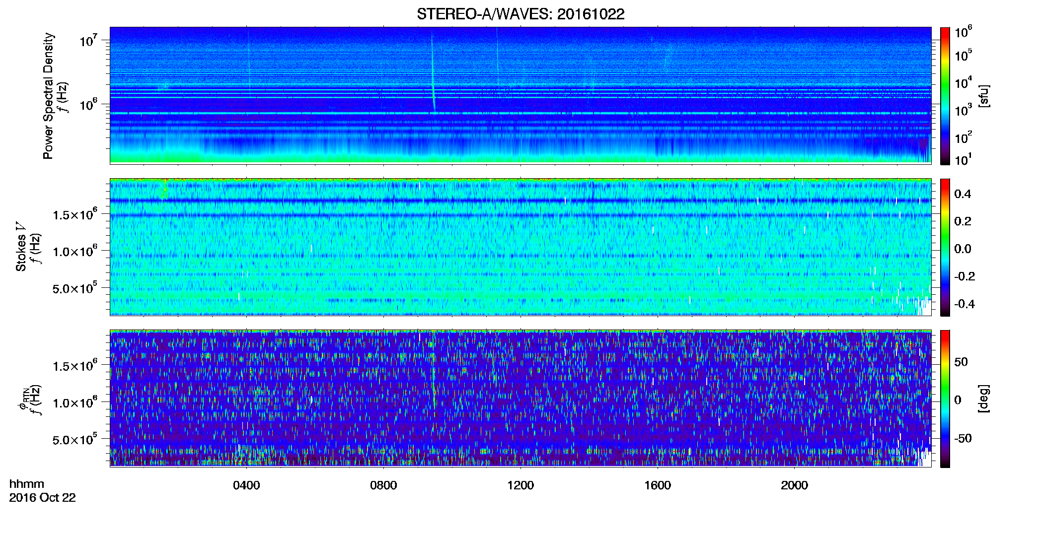Click the 10^6 value on the sfu color scale
The height and width of the screenshot is (536, 1041).
click(963, 32)
